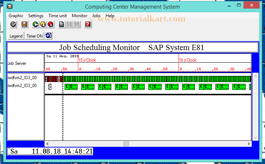Click the Save floppy disk icon
This screenshot has height=164, width=265.
(24, 24)
